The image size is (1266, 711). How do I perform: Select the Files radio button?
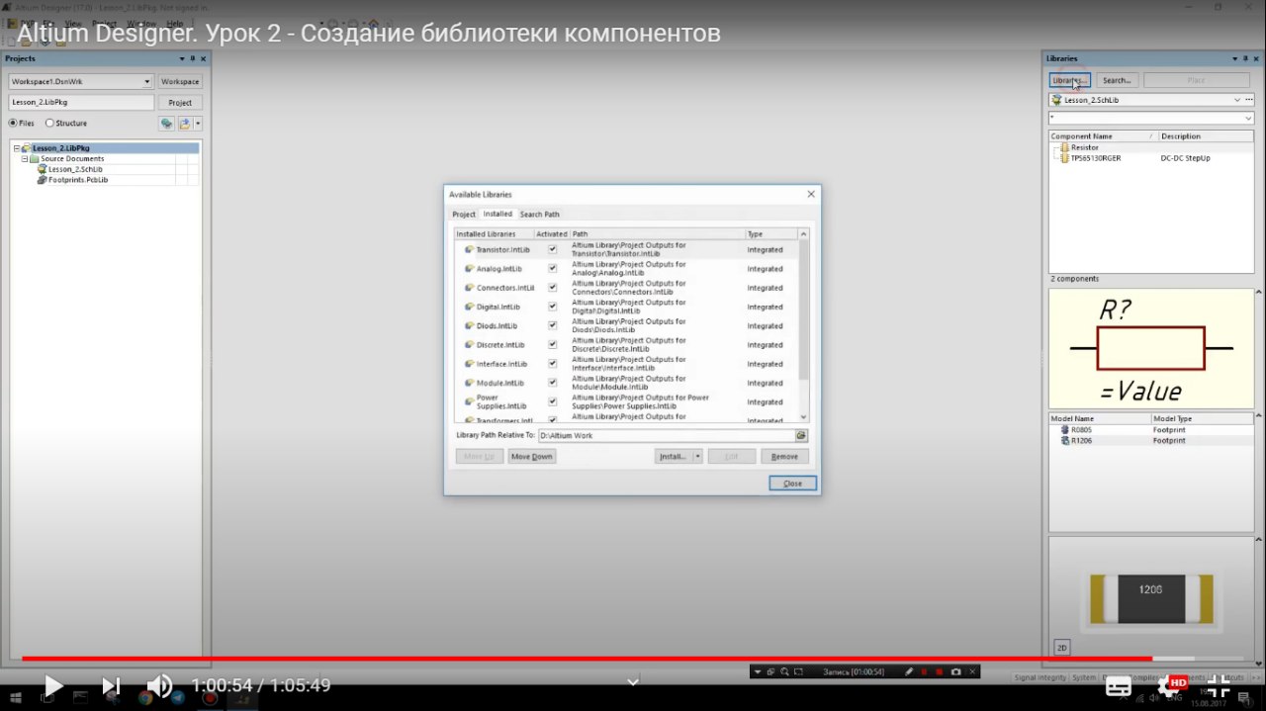coord(13,124)
